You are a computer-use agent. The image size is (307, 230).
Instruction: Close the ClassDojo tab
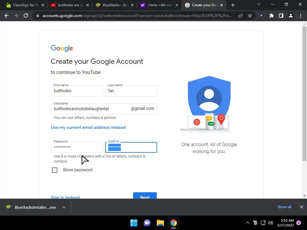43,5
